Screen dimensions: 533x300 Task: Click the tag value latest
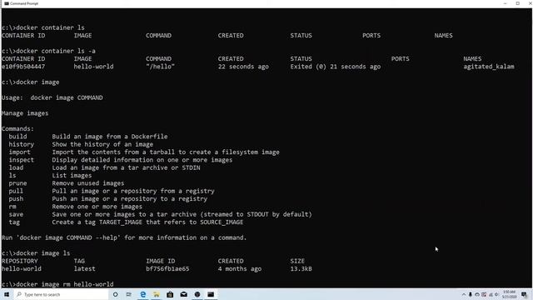tap(85, 268)
